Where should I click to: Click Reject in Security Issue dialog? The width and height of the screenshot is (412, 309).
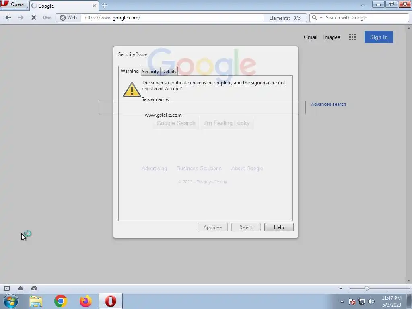(246, 227)
